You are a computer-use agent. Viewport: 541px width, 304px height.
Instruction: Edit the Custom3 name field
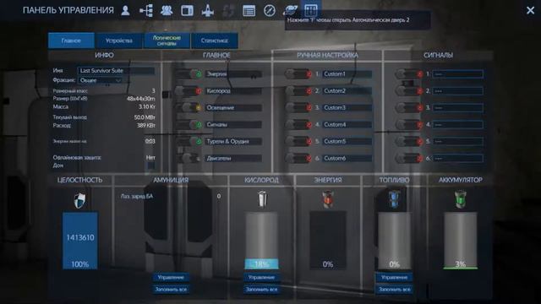coord(347,107)
